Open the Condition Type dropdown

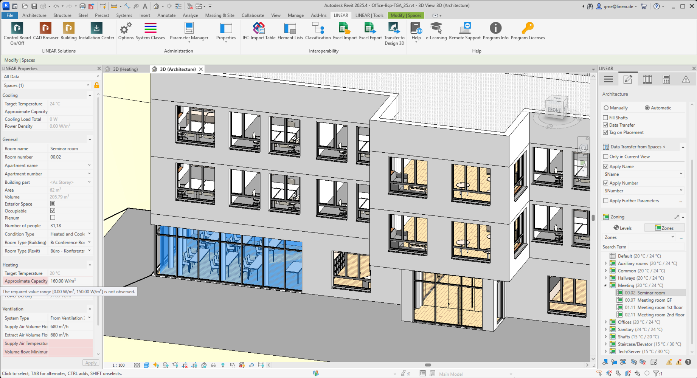[89, 234]
